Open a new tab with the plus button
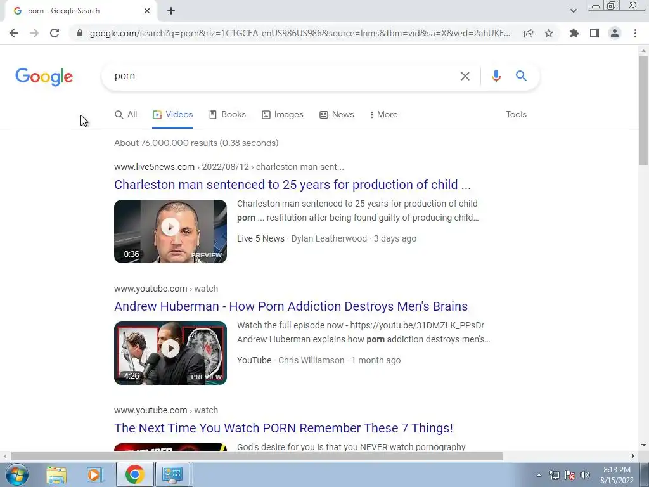This screenshot has height=487, width=649. tap(171, 11)
